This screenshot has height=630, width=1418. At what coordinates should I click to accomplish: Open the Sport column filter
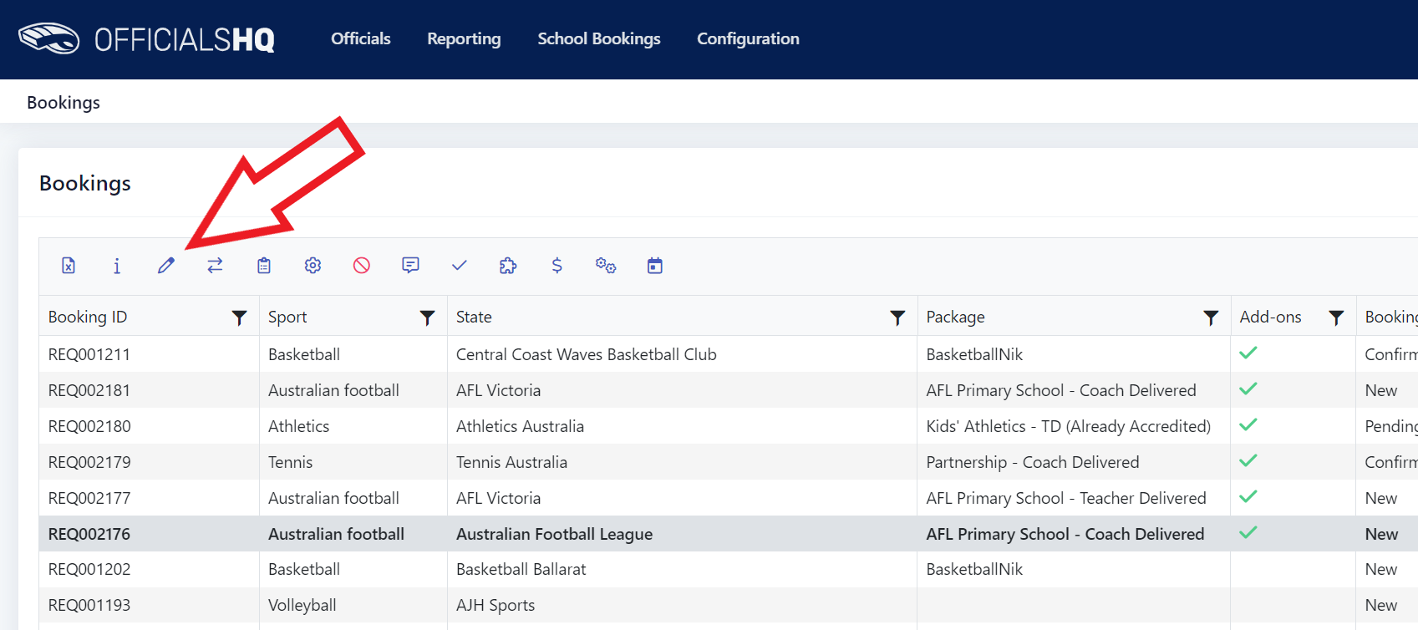coord(427,318)
